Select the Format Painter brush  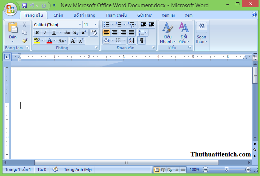25,41
